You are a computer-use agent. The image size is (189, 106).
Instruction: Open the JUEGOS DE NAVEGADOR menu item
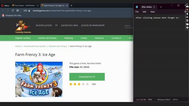click(93, 25)
